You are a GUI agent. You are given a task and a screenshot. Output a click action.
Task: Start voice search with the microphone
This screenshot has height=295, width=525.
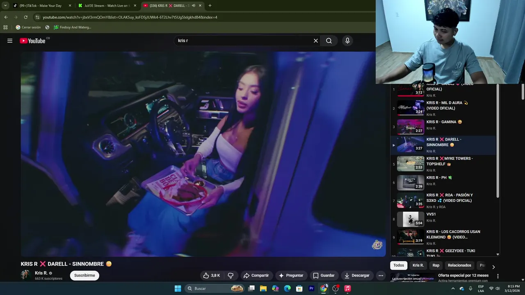point(347,41)
